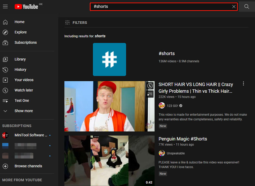
Task: Play the Short Hair vs Long Hair thumbnail
Action: click(x=109, y=106)
